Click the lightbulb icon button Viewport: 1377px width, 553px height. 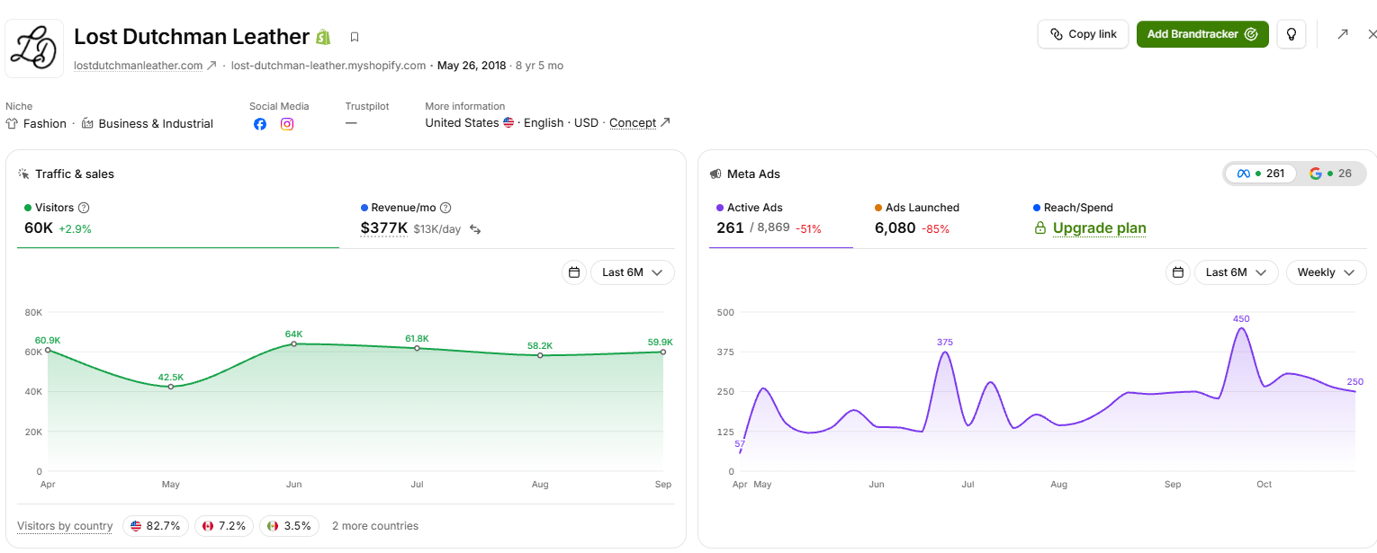[x=1291, y=34]
